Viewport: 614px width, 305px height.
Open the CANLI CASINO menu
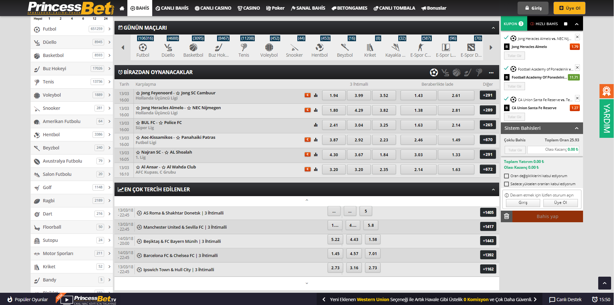tap(213, 8)
